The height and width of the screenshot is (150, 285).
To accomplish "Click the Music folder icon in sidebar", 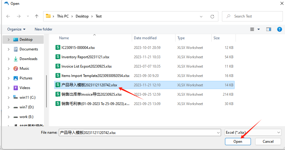I will (16, 69).
